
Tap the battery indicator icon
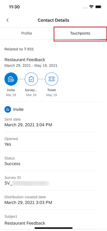click(x=98, y=7)
